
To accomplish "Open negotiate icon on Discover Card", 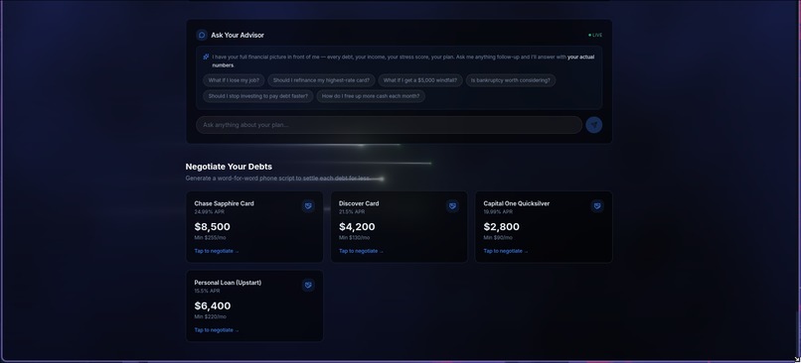I will tap(452, 206).
